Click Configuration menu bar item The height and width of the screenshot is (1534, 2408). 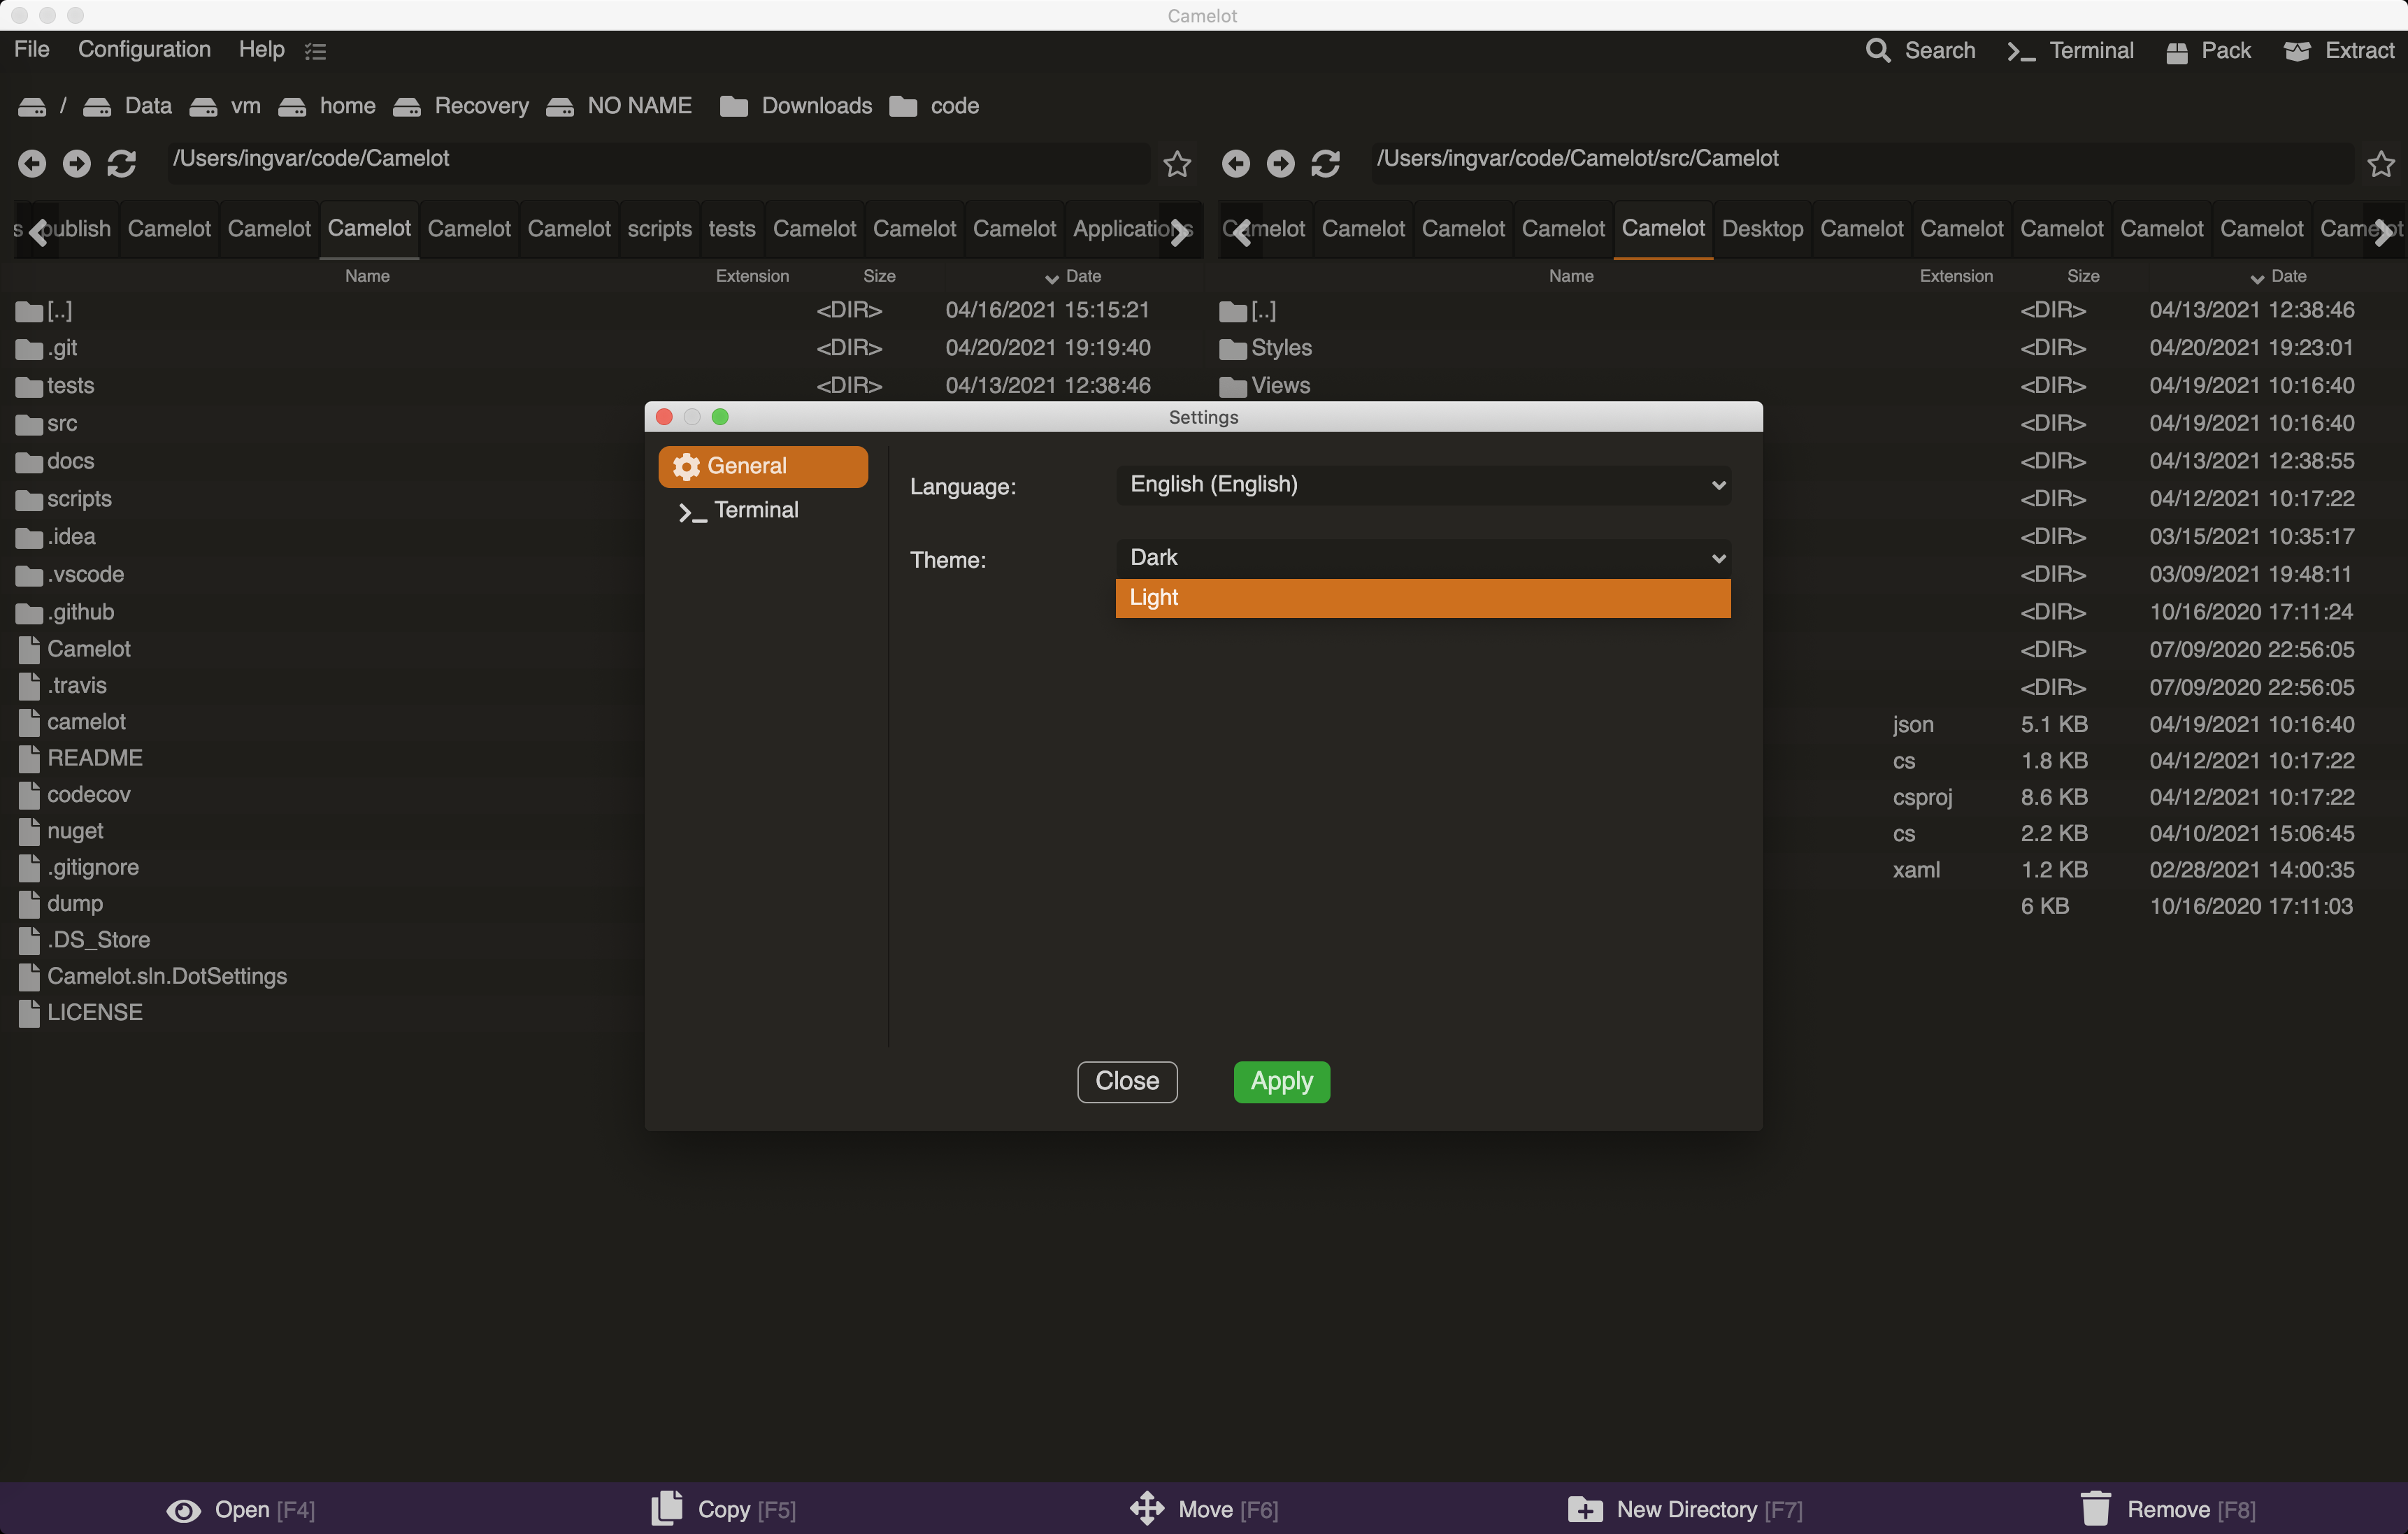144,48
